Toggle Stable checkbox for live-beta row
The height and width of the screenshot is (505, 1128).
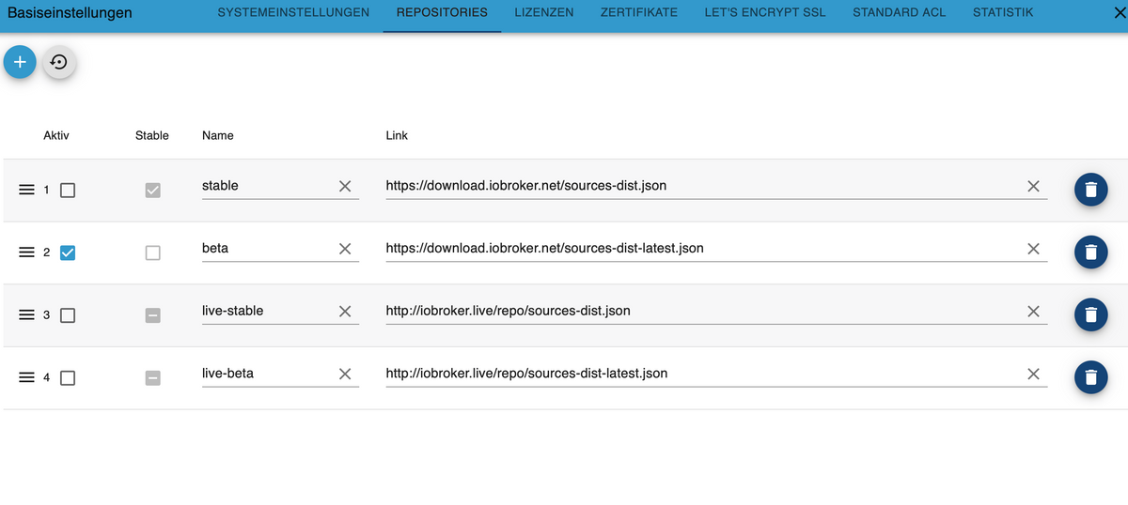[x=152, y=378]
